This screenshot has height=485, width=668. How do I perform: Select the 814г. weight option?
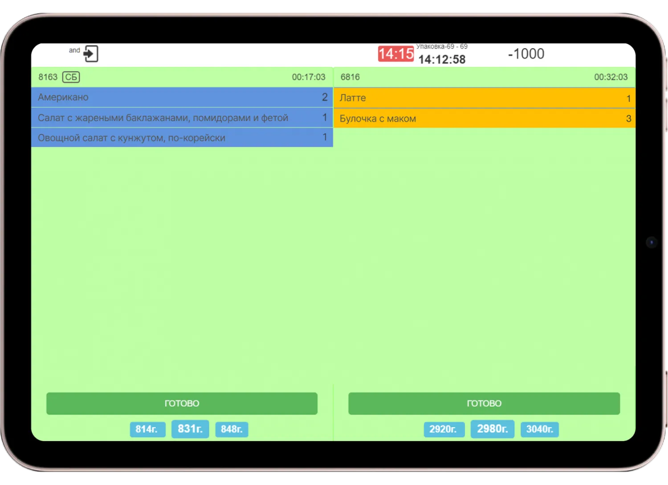pyautogui.click(x=147, y=429)
